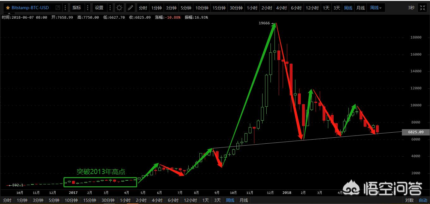
Task: Open the three-dot menu beside 指标
Action: pos(88,8)
